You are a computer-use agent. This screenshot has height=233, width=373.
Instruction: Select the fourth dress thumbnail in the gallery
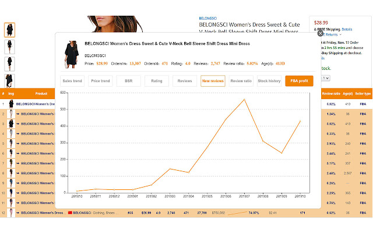coord(9,81)
